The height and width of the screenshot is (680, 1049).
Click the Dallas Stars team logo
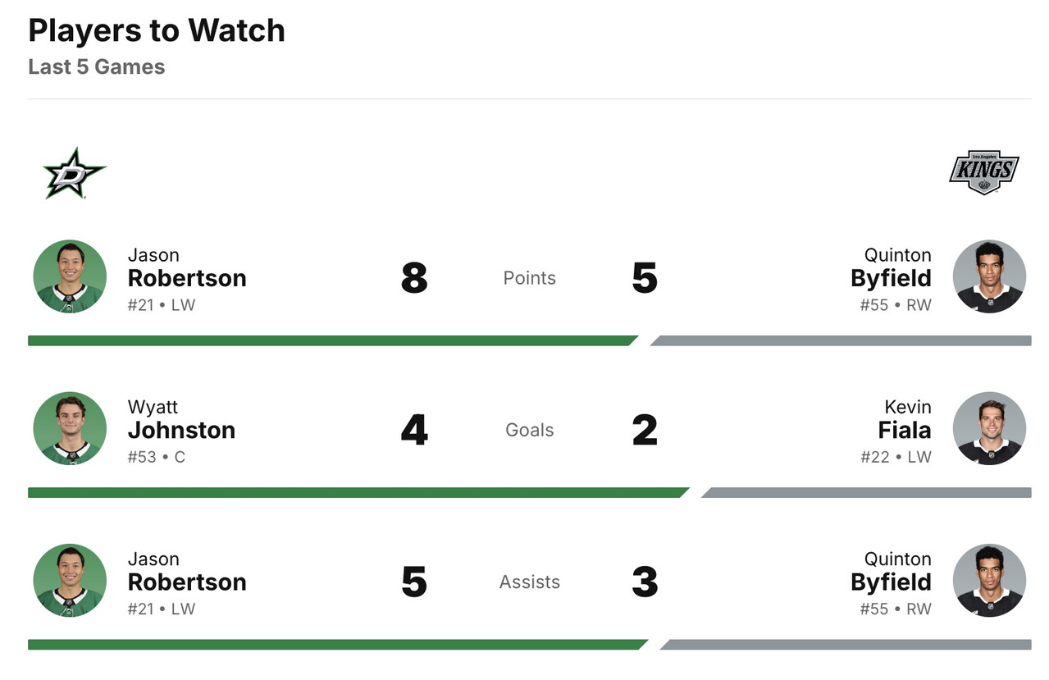pyautogui.click(x=74, y=173)
